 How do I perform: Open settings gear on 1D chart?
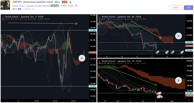point(189,101)
